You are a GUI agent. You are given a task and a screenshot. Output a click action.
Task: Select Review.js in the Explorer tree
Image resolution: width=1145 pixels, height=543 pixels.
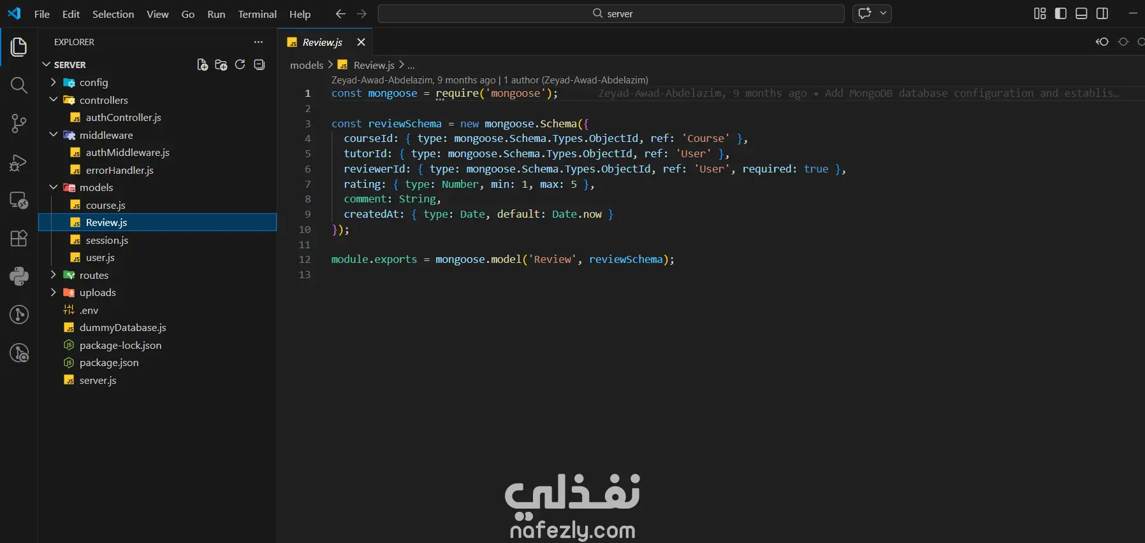(157, 222)
